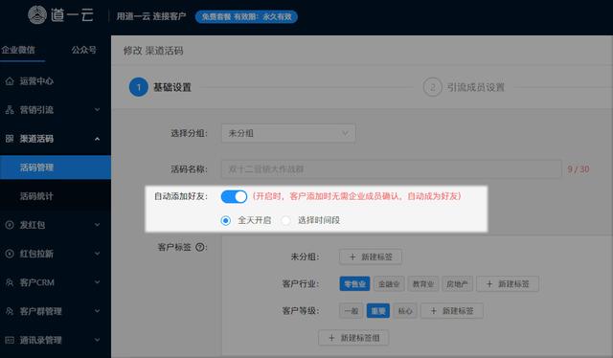Click the 新建标签组 button
The image size is (613, 358).
[x=353, y=338]
